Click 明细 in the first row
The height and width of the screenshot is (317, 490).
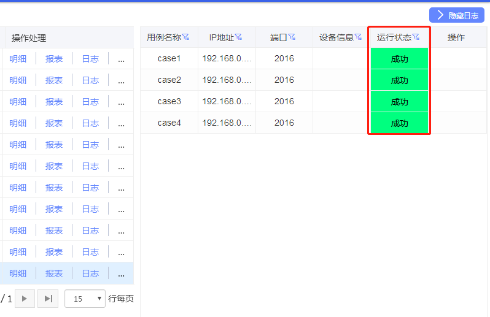pyautogui.click(x=18, y=59)
